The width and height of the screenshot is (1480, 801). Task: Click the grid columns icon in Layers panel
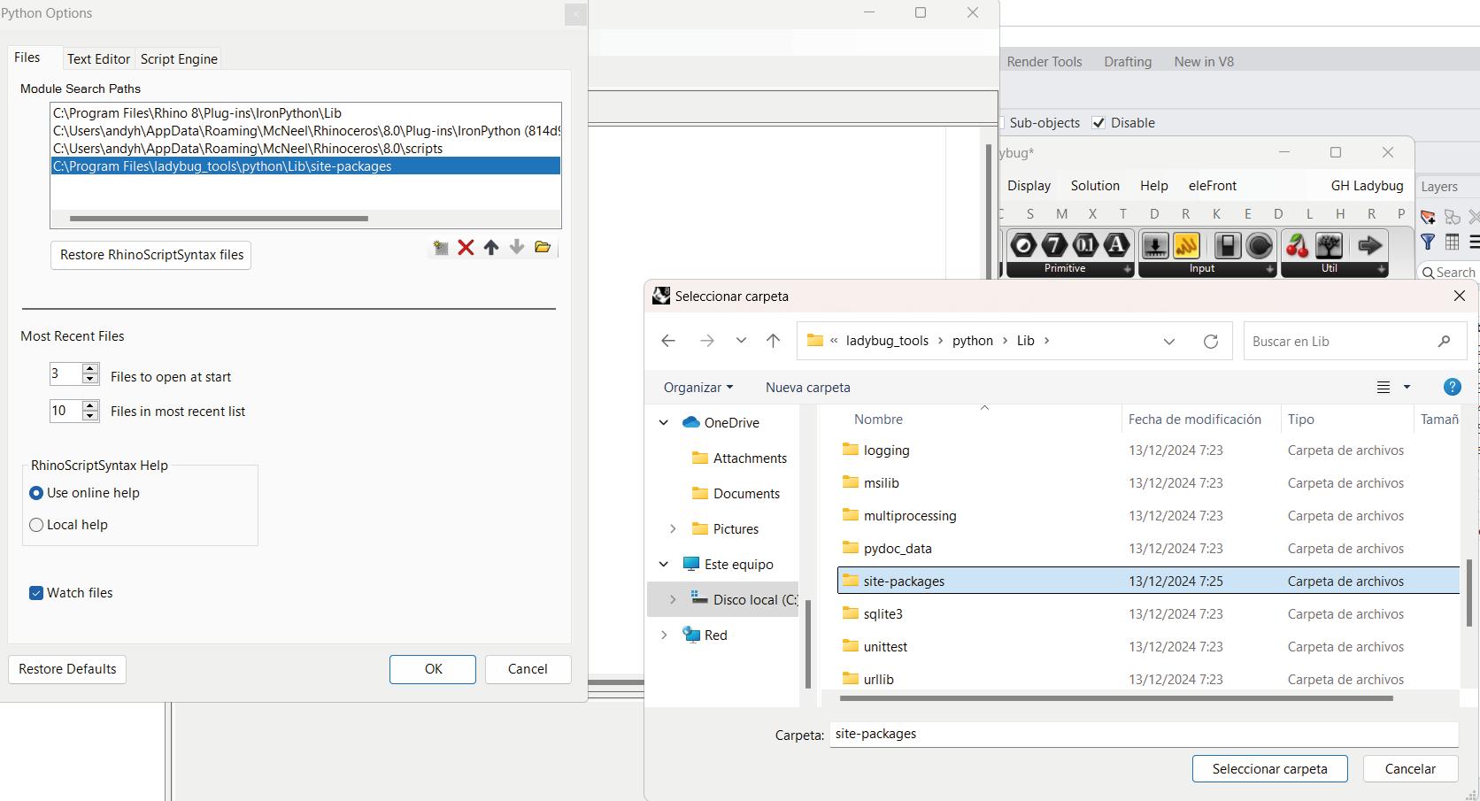[1452, 242]
